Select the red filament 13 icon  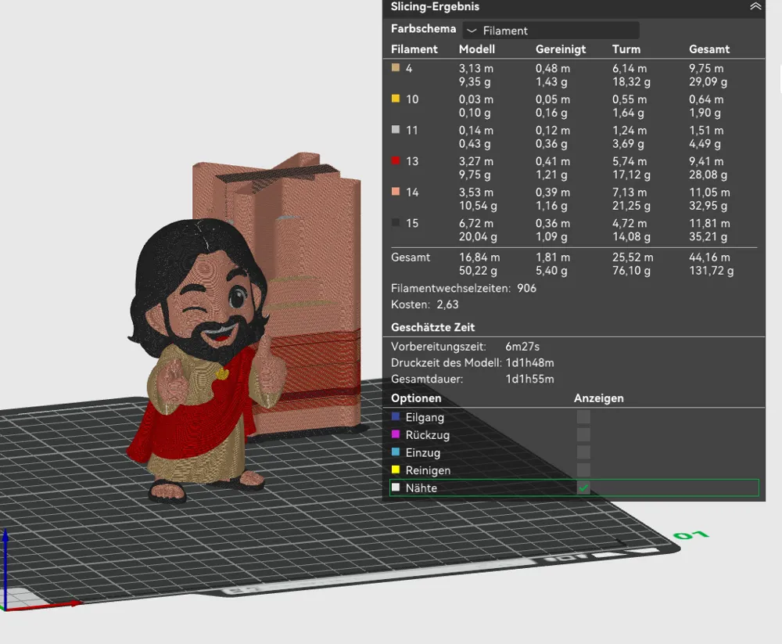[395, 161]
